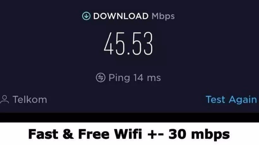Click the Mbps unit label

click(163, 16)
